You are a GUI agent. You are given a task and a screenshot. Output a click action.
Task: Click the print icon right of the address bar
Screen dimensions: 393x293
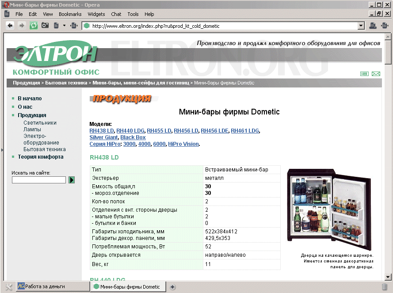pyautogui.click(x=373, y=26)
